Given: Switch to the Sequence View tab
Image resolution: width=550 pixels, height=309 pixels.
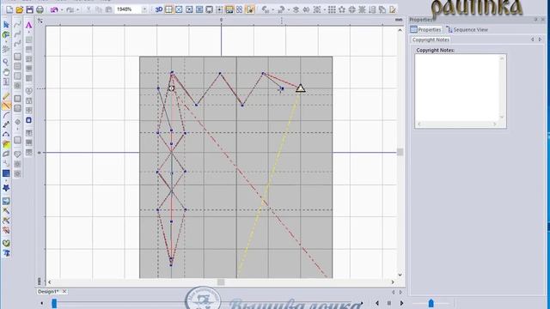Looking at the screenshot, I should pos(467,30).
